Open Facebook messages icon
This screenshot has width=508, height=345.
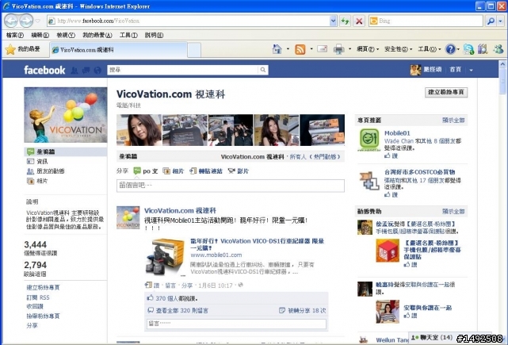(x=86, y=71)
